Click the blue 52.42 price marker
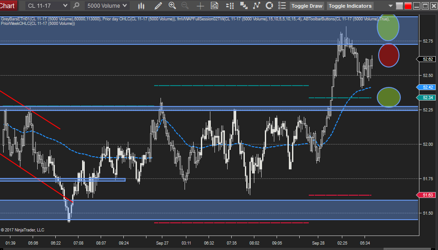 click(426, 87)
